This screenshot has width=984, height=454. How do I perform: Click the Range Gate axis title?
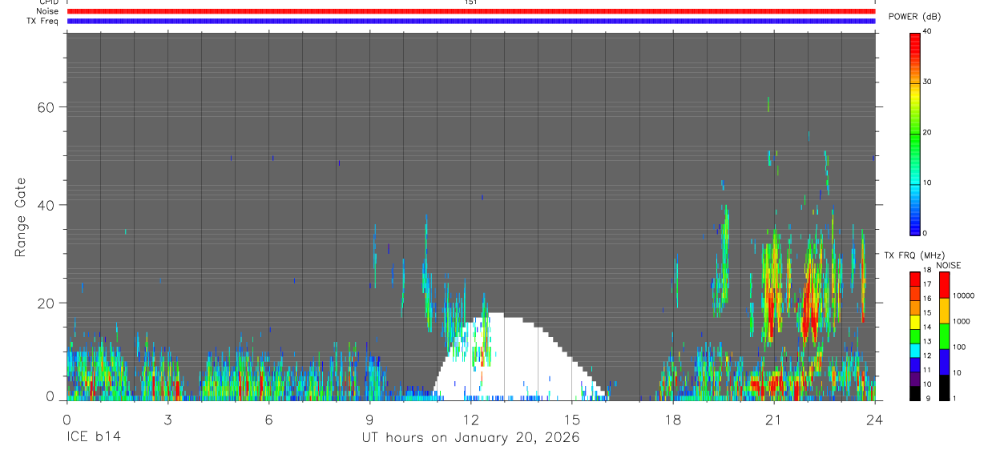(21, 218)
